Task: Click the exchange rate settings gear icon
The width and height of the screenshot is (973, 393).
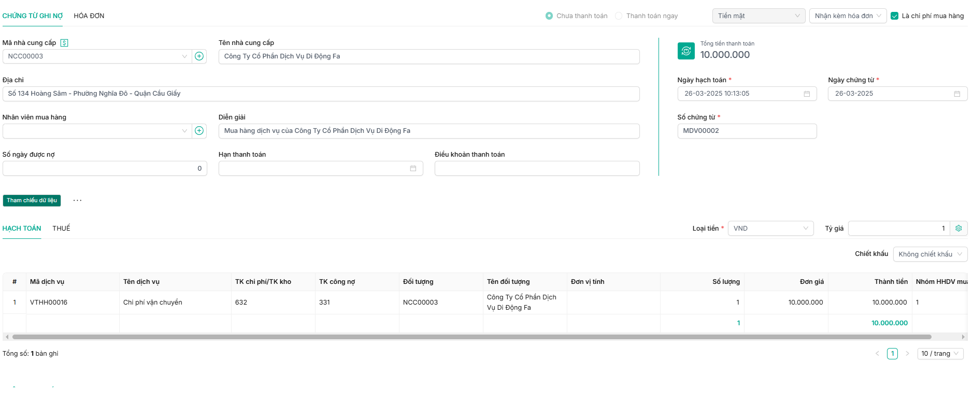Action: (958, 229)
